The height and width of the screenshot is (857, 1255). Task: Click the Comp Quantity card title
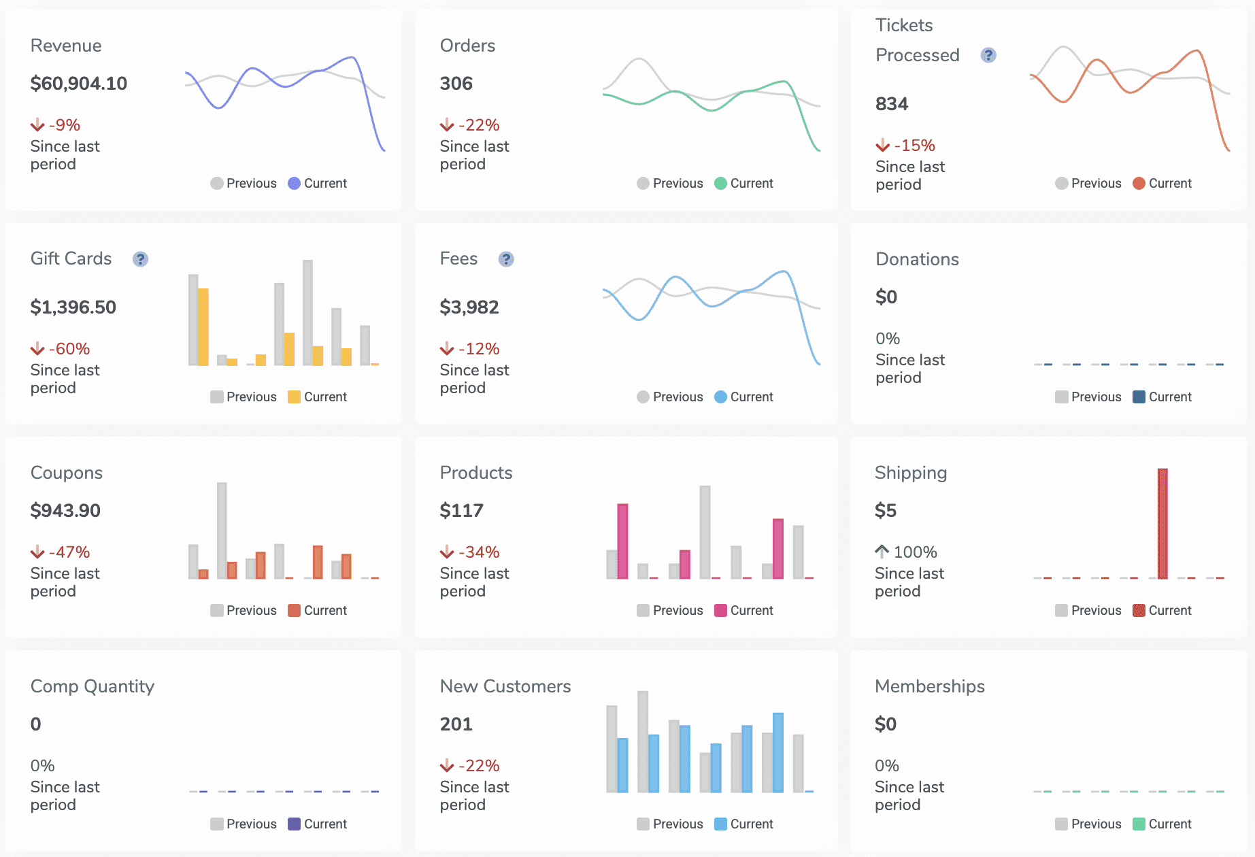(93, 686)
